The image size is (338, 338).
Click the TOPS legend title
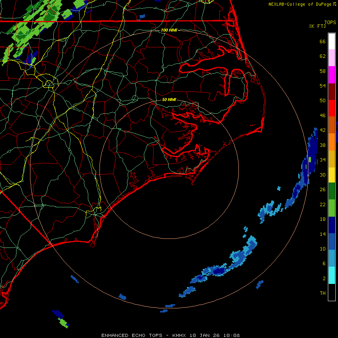click(x=330, y=22)
